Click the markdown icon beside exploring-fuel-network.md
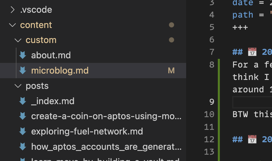 22,132
